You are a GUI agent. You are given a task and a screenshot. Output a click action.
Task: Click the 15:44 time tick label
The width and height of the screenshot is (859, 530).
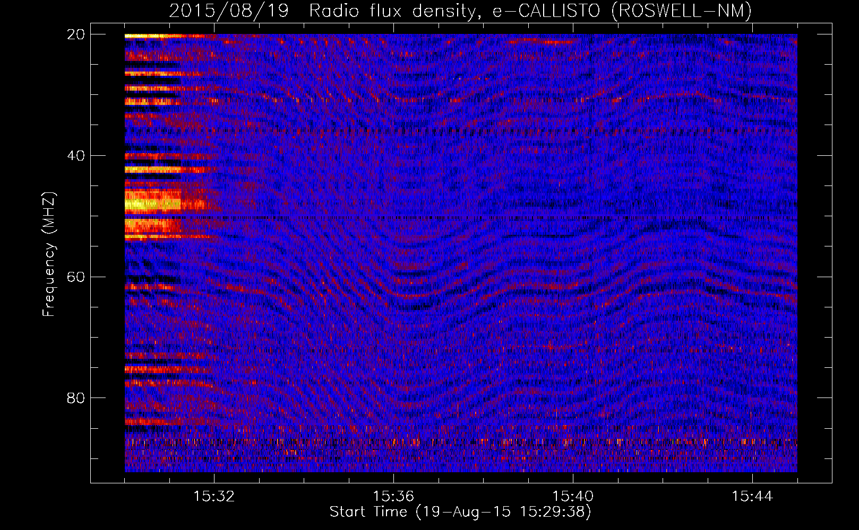(752, 496)
